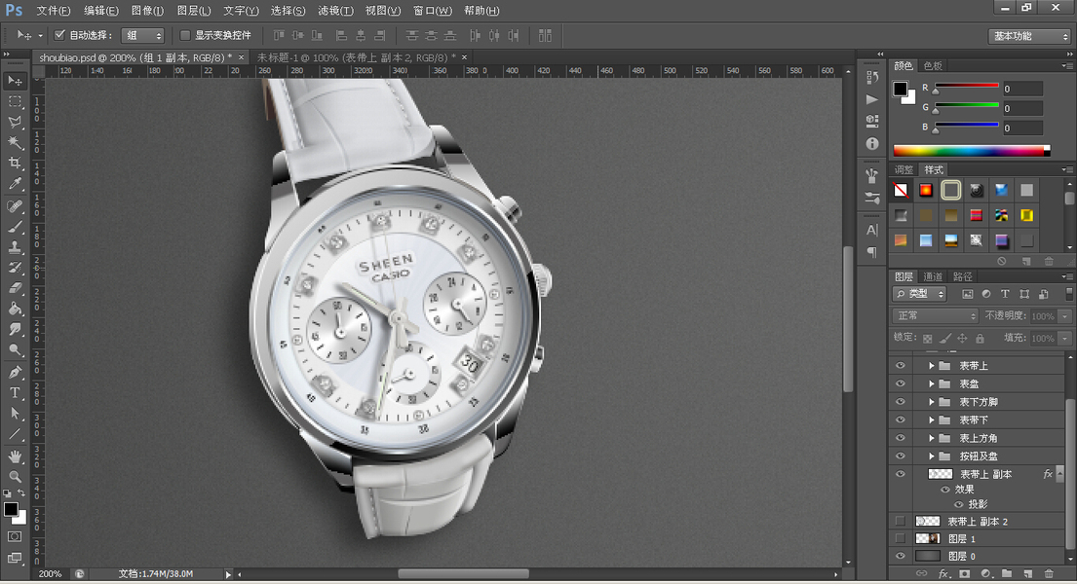Expand the 表盘 group
Image resolution: width=1077 pixels, height=584 pixels.
pos(932,383)
